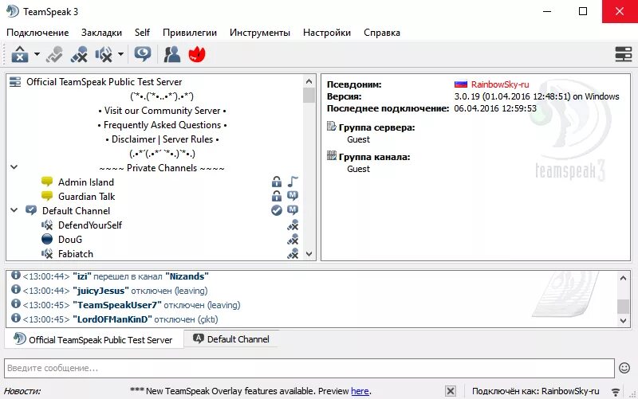Click the Frequently Asked Questions spacer
This screenshot has height=399, width=638.
pos(162,125)
